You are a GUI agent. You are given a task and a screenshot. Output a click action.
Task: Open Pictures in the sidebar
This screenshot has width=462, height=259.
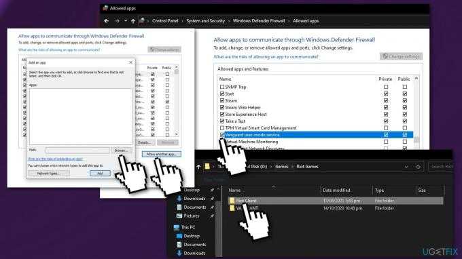tap(192, 216)
